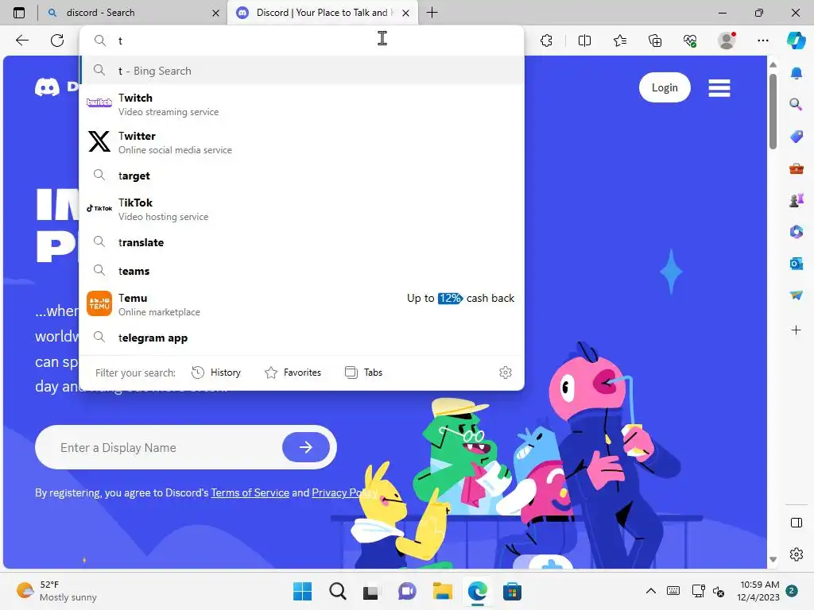The height and width of the screenshot is (610, 814).
Task: Open sidebar tools briefcase icon
Action: [797, 168]
